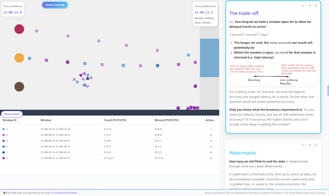Click the active checkmark for window 5
Viewport: 329px width, 196px height.
pyautogui.click(x=211, y=129)
